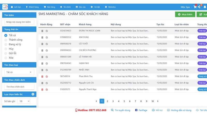
Task: Click the red trash icon for Phan Minh Thu
Action: point(42,77)
